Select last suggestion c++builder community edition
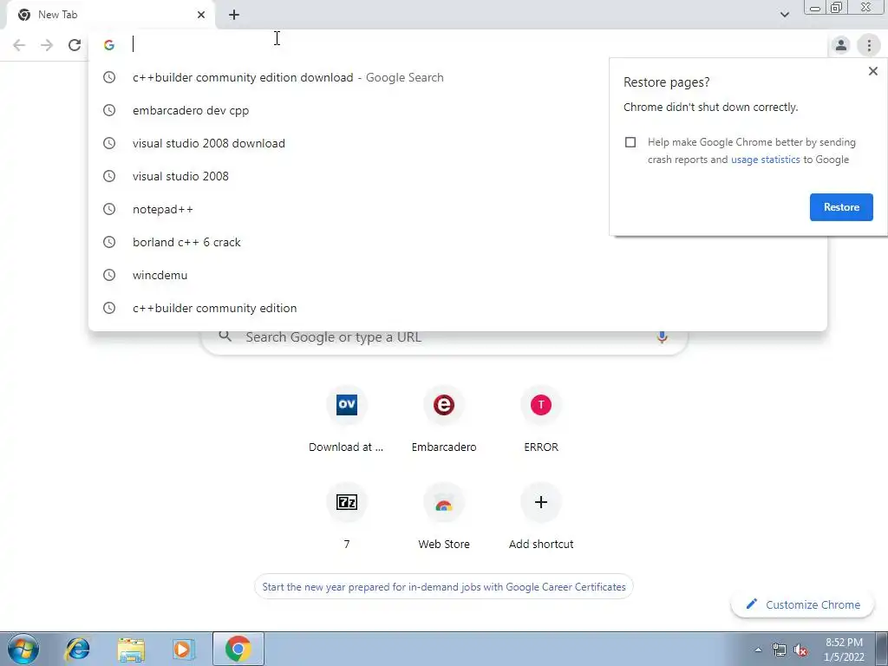The height and width of the screenshot is (666, 888). 458,308
